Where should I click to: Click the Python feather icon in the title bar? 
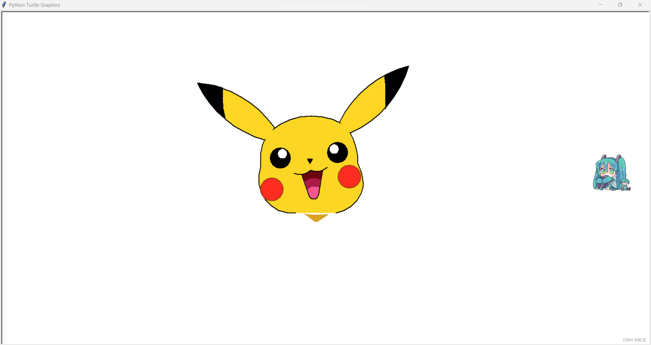point(4,5)
